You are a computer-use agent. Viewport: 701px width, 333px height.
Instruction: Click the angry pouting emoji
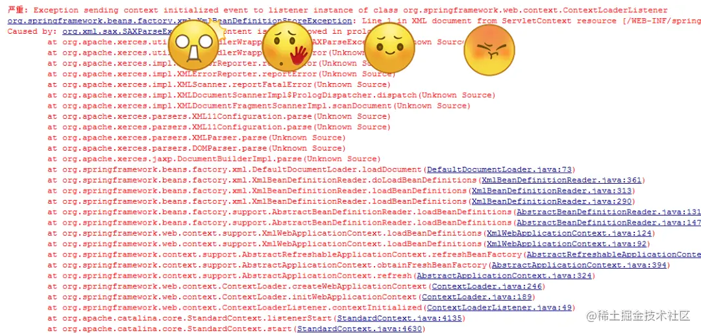[x=489, y=49]
